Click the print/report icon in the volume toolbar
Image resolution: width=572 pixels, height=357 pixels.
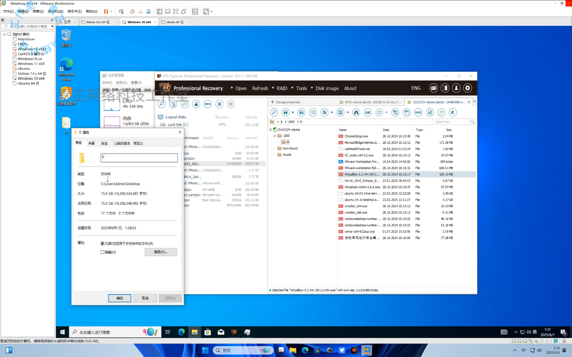(x=430, y=112)
